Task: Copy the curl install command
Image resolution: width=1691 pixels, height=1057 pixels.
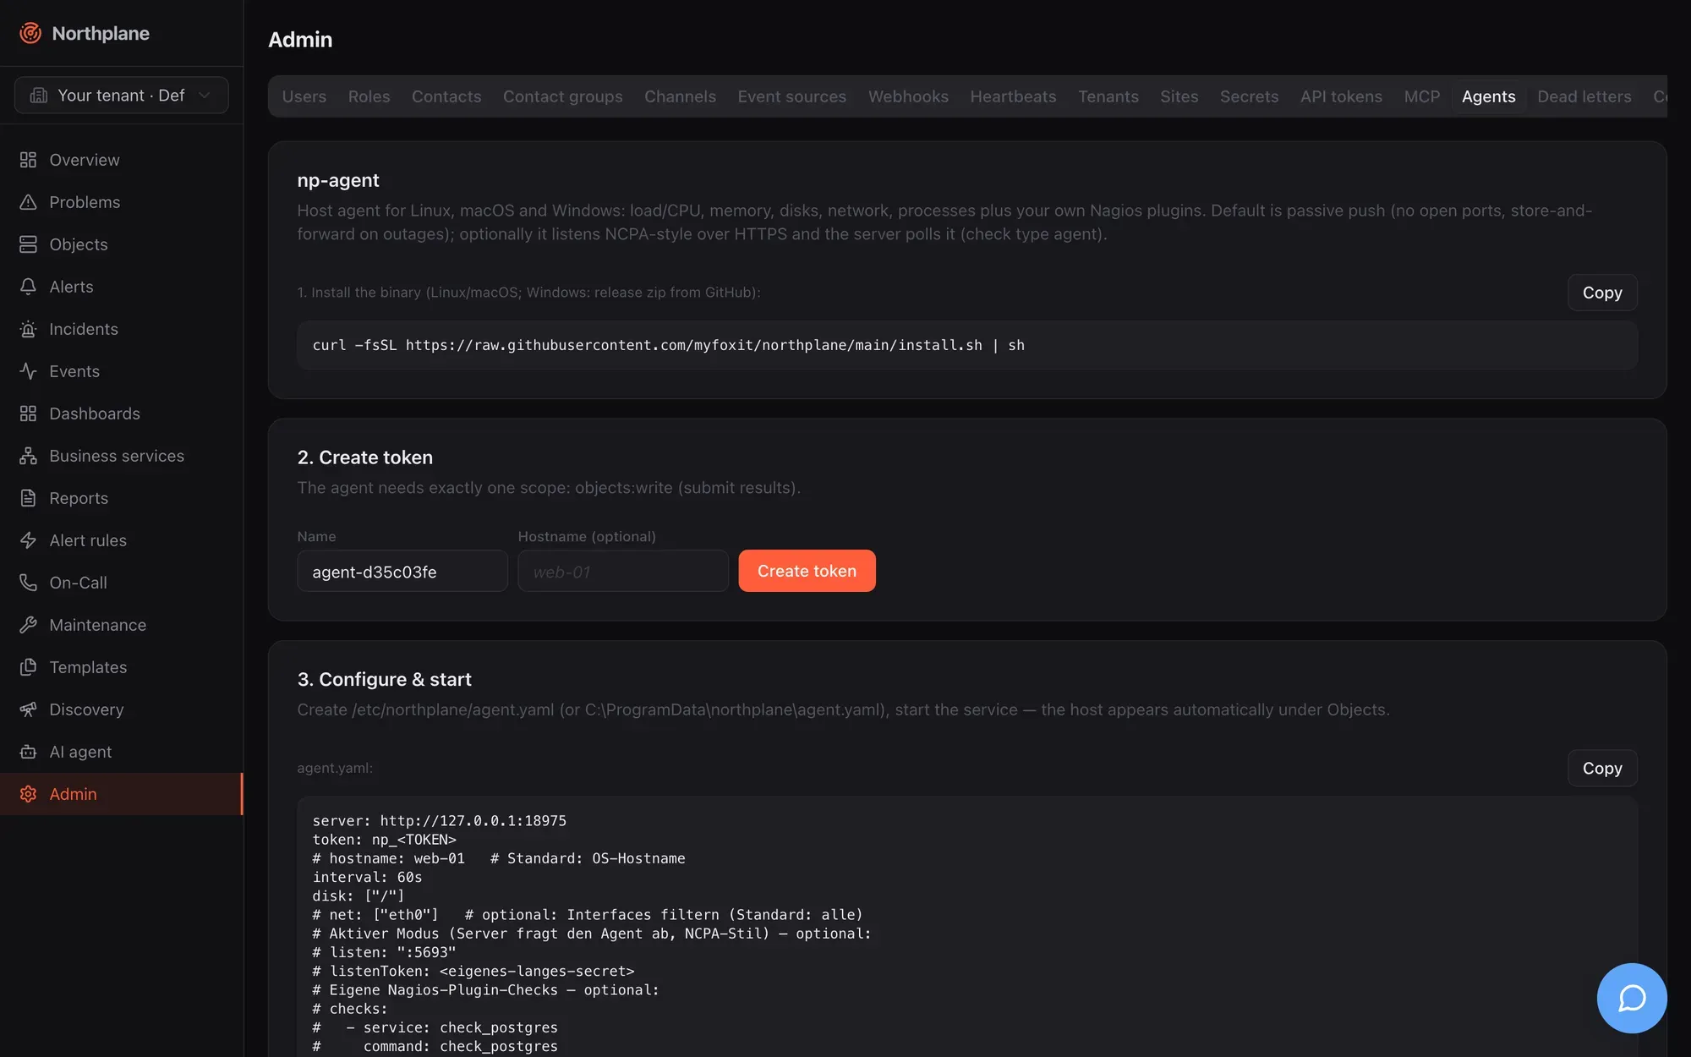Action: pyautogui.click(x=1602, y=293)
